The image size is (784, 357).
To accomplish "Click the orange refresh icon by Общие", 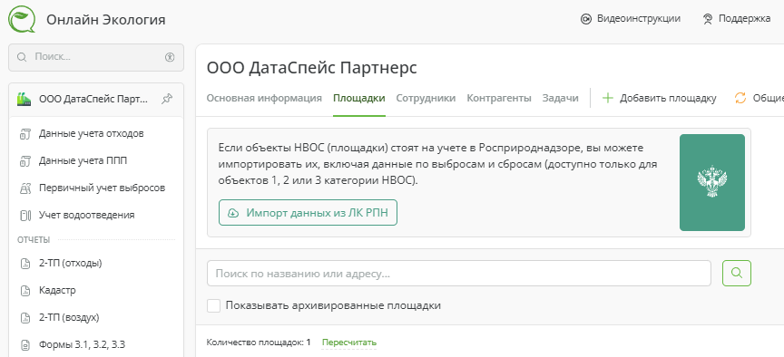I will pyautogui.click(x=740, y=98).
